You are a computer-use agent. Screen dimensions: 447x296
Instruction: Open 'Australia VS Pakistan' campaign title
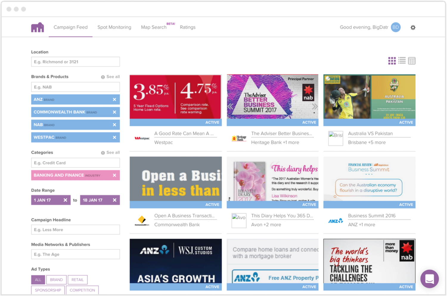pos(370,134)
